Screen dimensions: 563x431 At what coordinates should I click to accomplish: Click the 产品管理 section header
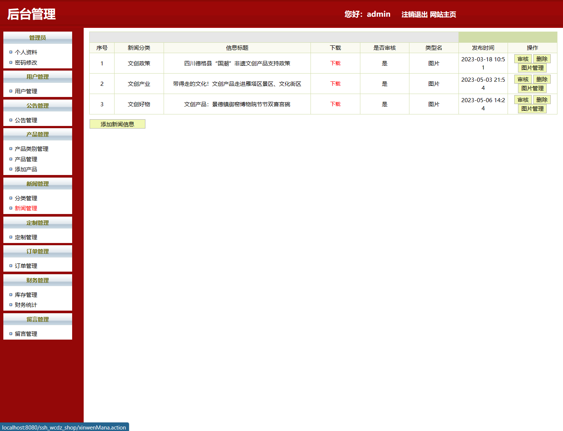(x=38, y=135)
